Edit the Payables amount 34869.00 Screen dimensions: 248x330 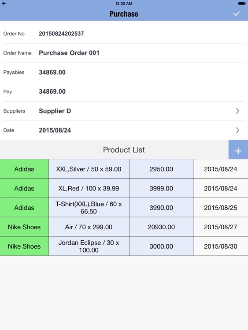[x=52, y=73]
